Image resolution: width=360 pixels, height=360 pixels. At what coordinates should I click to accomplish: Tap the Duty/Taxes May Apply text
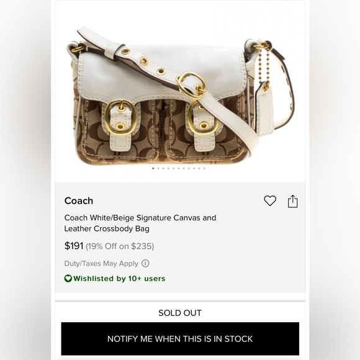[101, 263]
